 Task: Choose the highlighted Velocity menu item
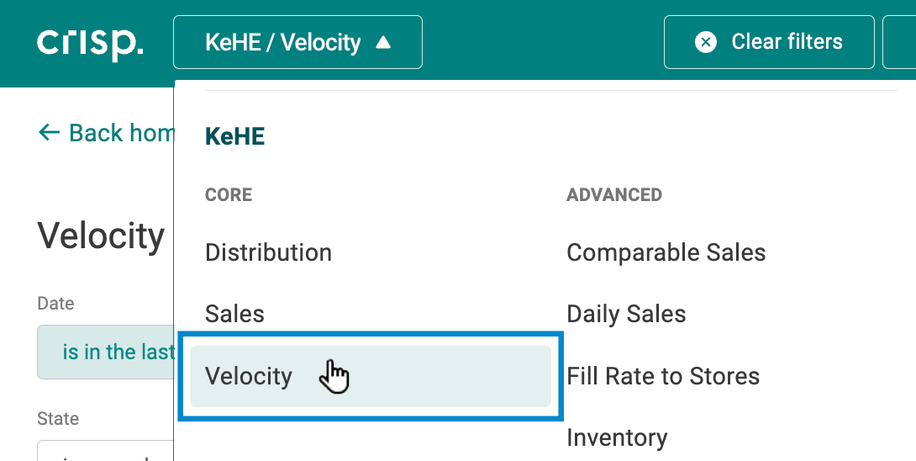coord(371,376)
